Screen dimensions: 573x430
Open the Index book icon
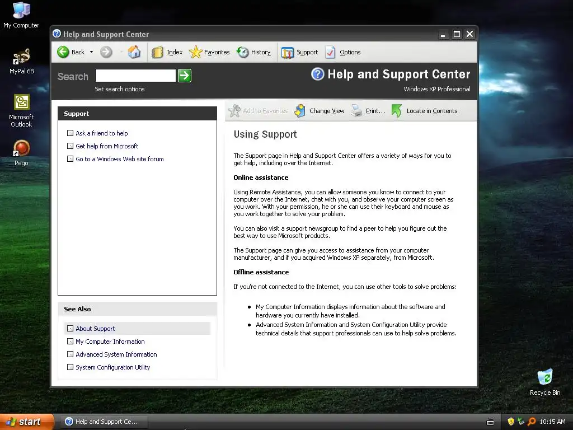pyautogui.click(x=157, y=52)
